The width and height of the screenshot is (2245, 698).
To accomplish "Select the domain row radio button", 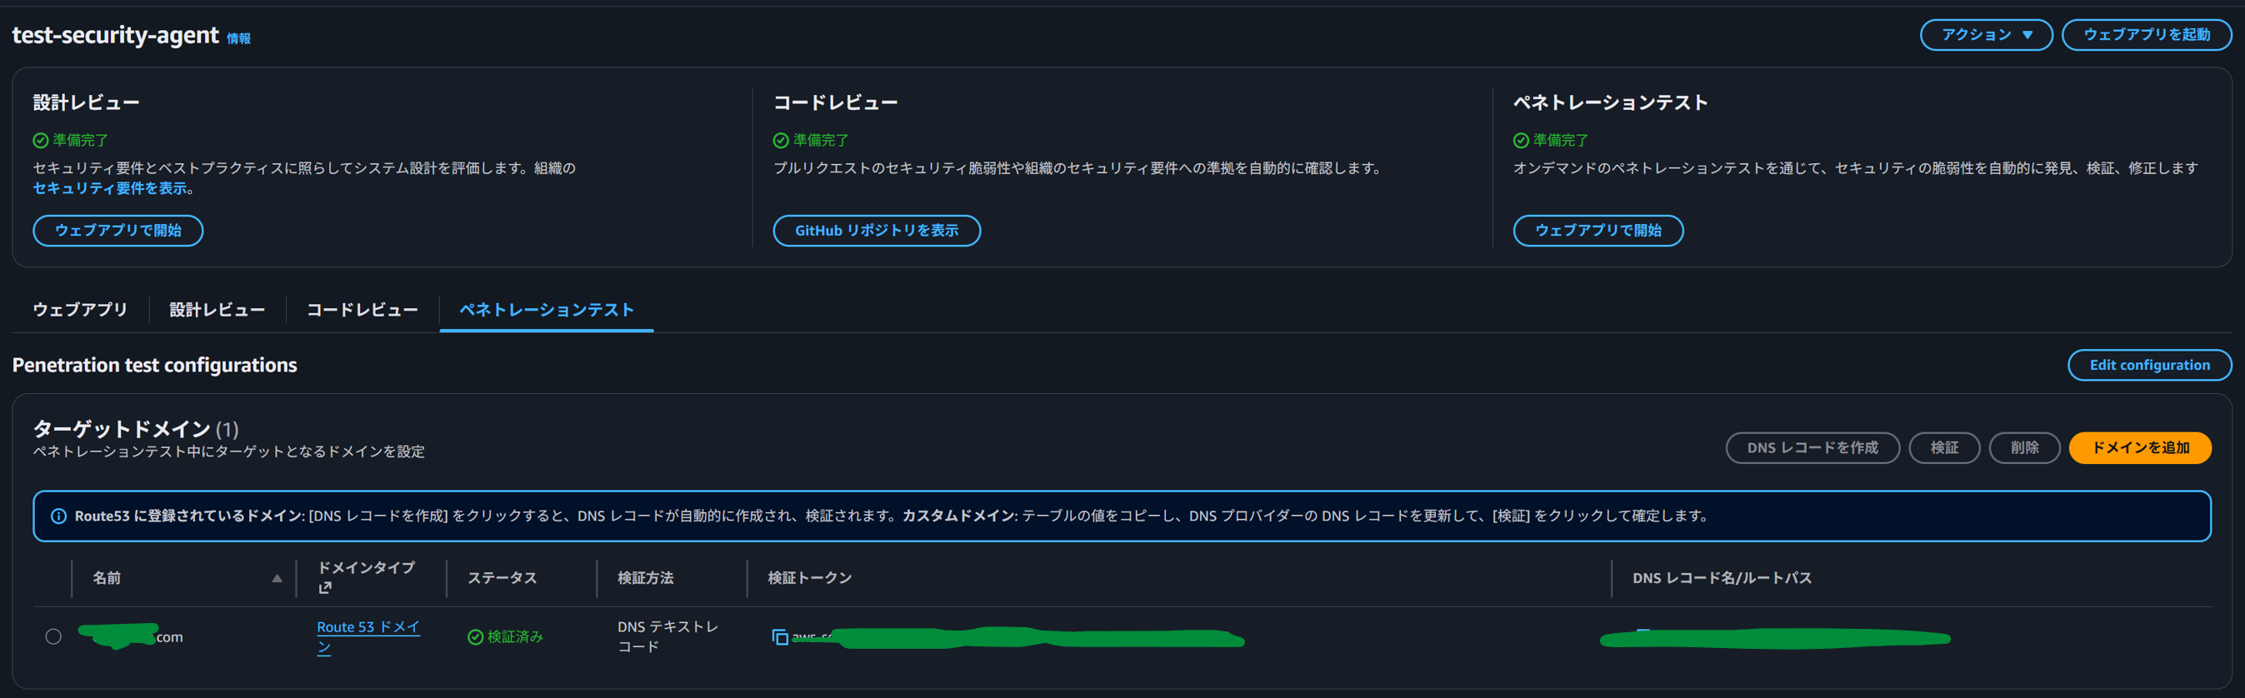I will click(x=53, y=637).
